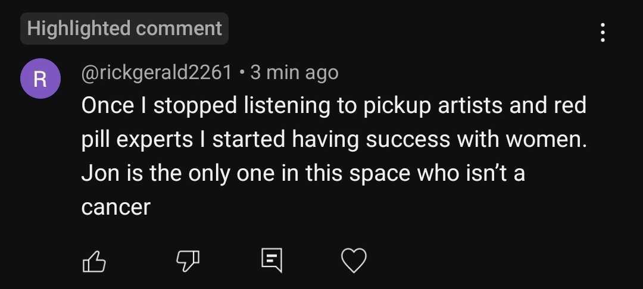Click the purple R profile avatar
This screenshot has width=643, height=289.
click(40, 79)
